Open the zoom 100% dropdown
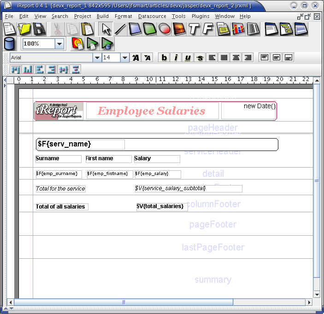This screenshot has height=314, width=324. click(59, 44)
